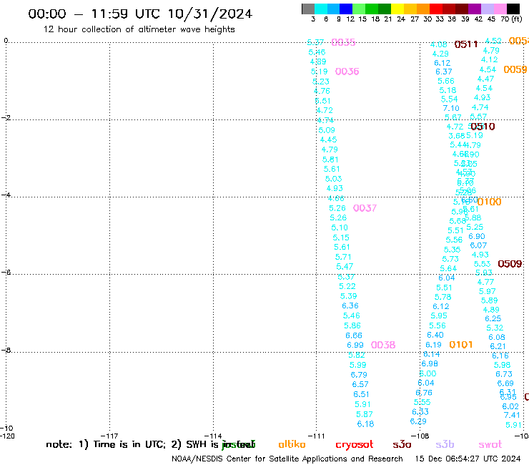Screen dimensions: 529x465
Task: Select the bright red legend swatch
Action: (x=436, y=9)
